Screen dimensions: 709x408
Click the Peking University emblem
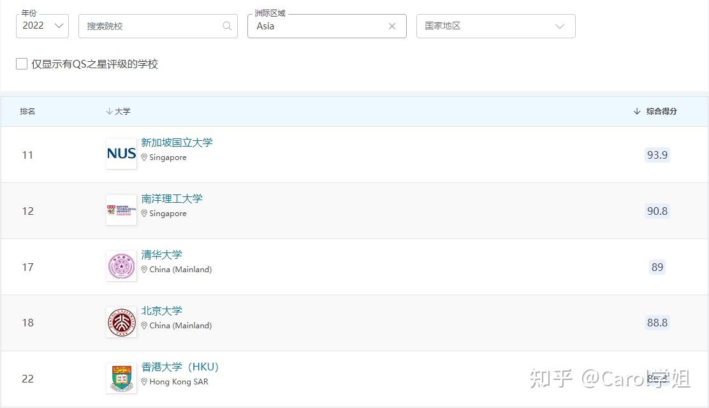tap(121, 322)
